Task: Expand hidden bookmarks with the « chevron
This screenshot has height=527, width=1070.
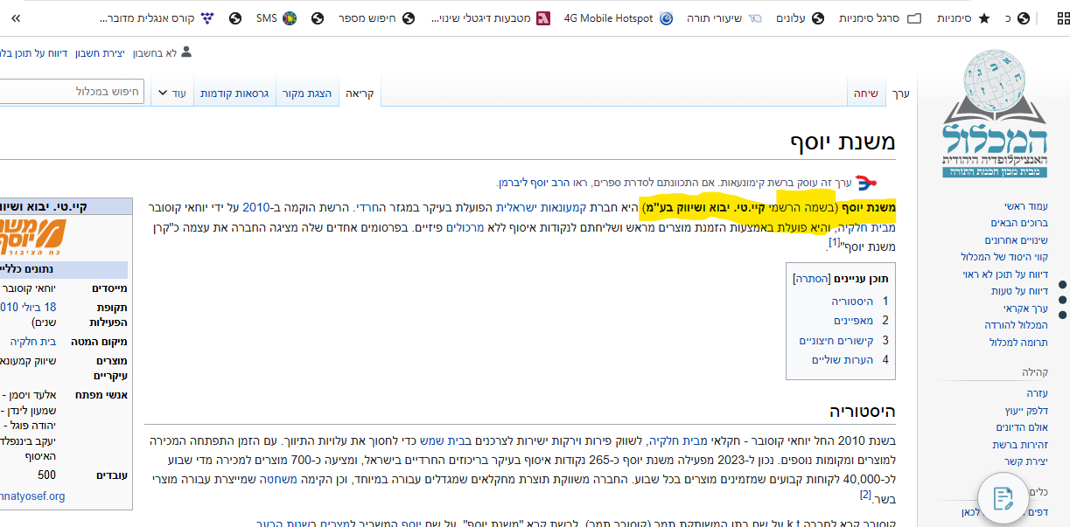Action: click(x=17, y=17)
